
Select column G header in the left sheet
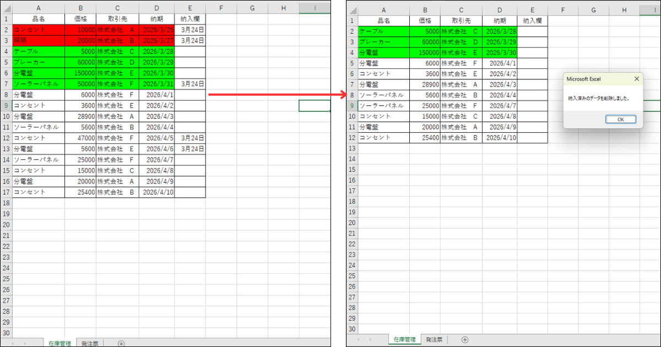[252, 8]
